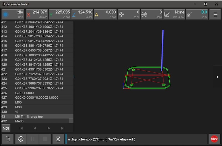This screenshot has width=222, height=146.
Task: Select line 416 G01X36.8864Y39.0786Z-1.7474
Action: pyautogui.click(x=37, y=46)
